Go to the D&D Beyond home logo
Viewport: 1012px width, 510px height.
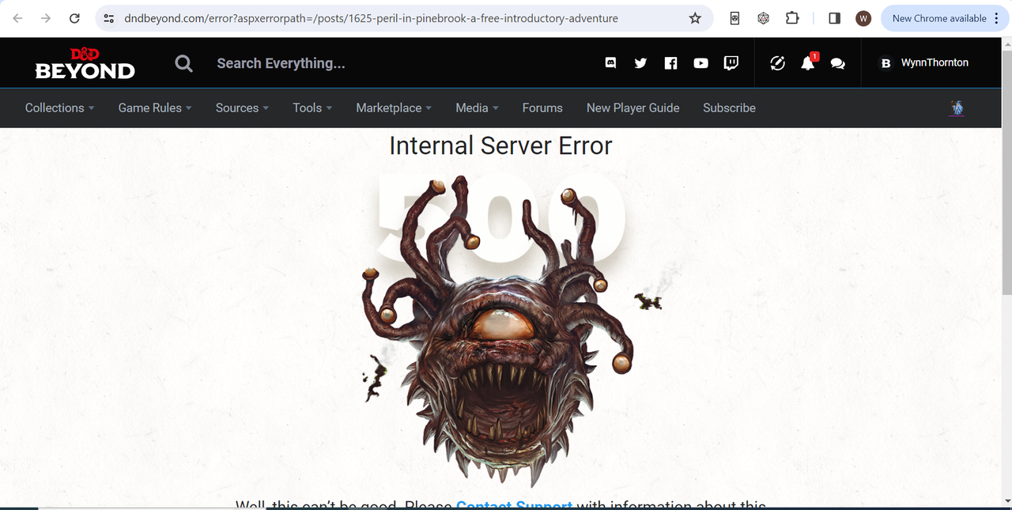(85, 63)
